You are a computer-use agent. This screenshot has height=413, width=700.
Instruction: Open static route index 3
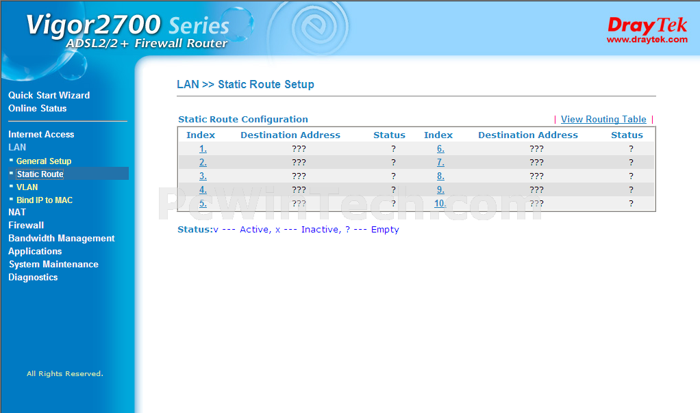click(x=203, y=176)
